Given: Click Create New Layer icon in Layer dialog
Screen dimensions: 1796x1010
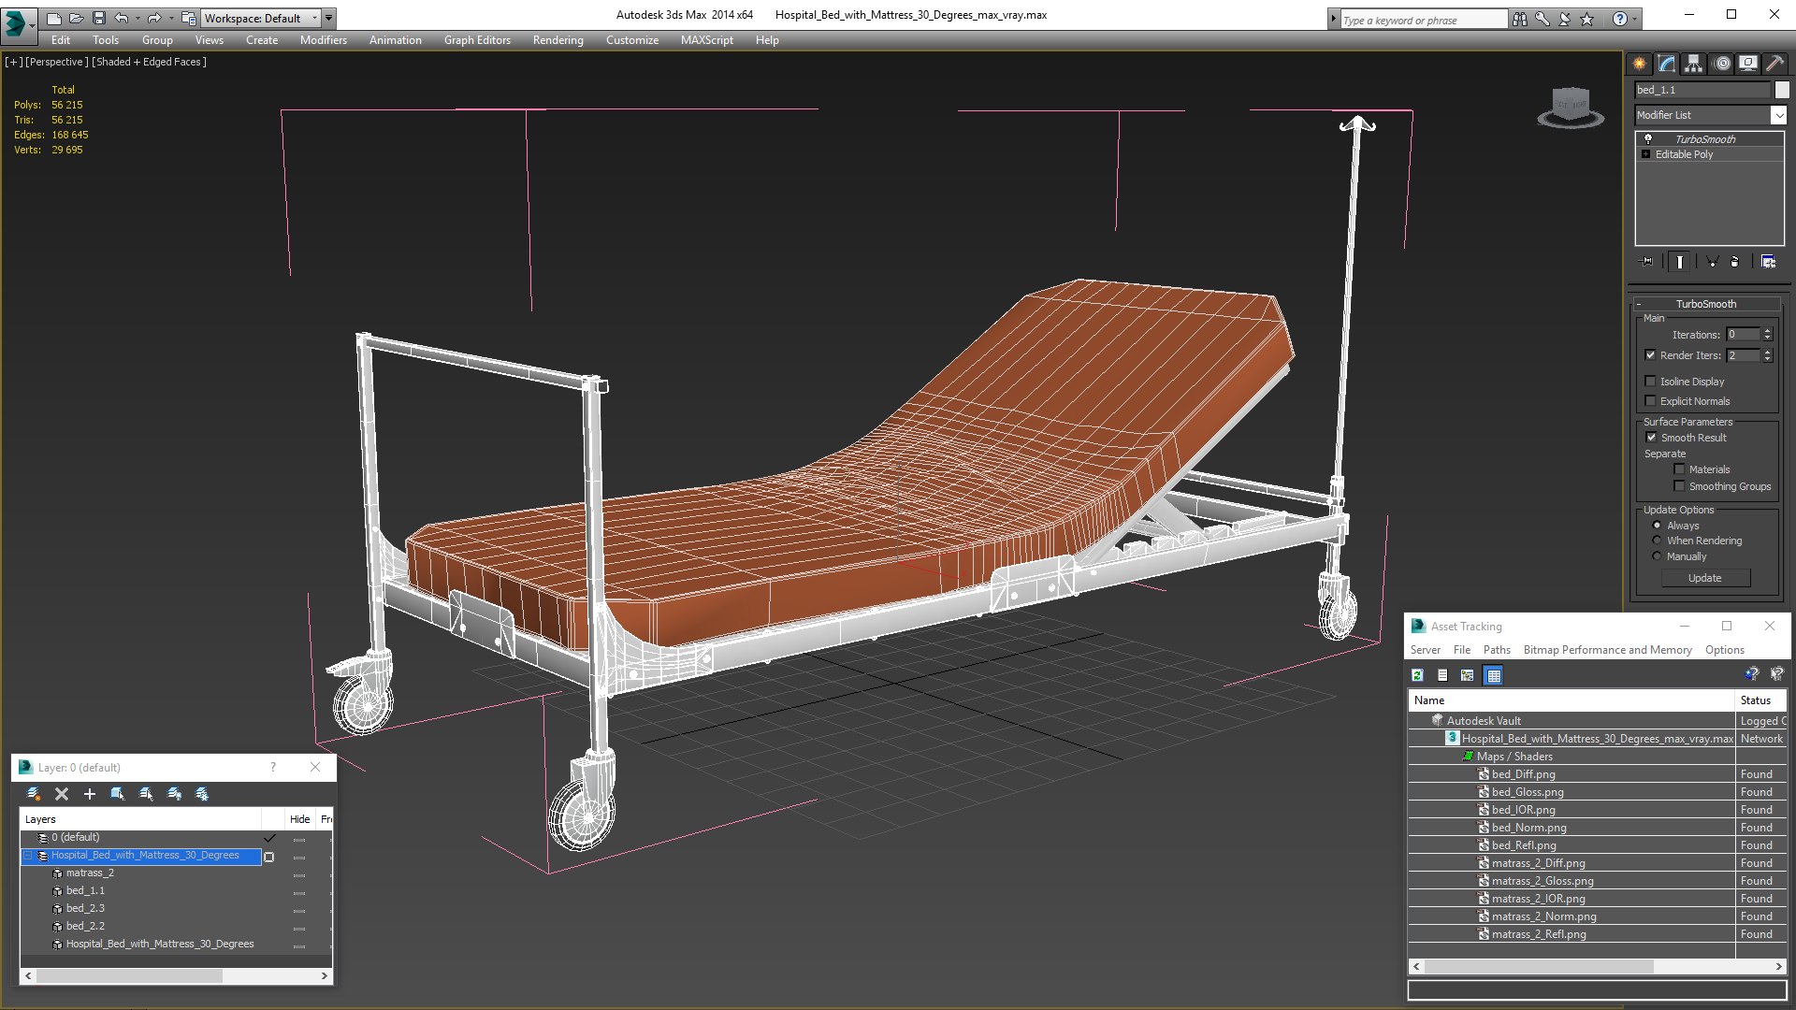Looking at the screenshot, I should 34,794.
